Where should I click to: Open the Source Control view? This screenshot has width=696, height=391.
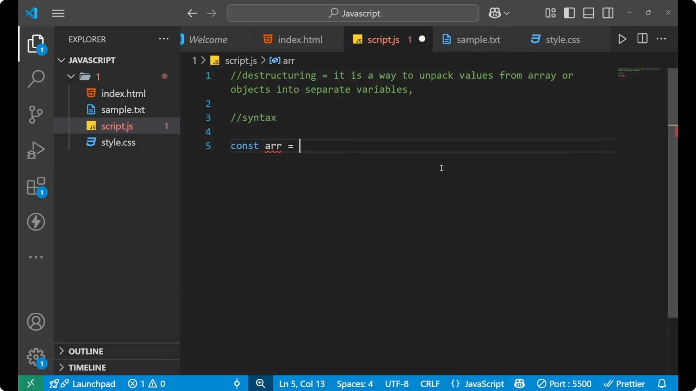pyautogui.click(x=36, y=114)
